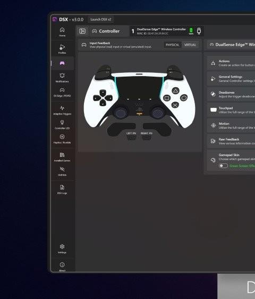Open the Gamepad Skin card
The width and height of the screenshot is (255, 299).
231,160
